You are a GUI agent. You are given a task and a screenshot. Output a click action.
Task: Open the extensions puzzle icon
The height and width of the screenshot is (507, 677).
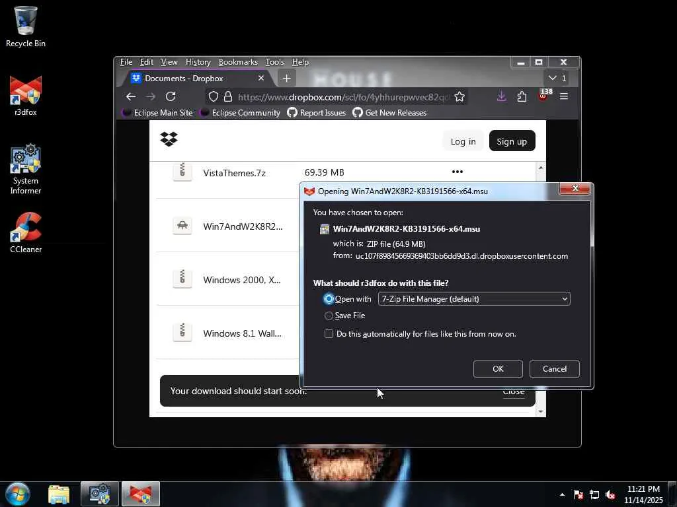pos(522,96)
